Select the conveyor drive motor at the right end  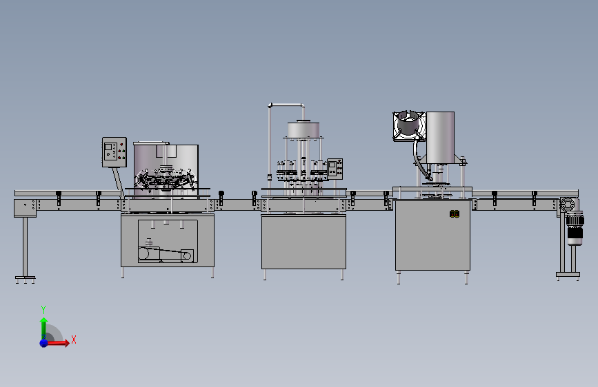pos(575,229)
